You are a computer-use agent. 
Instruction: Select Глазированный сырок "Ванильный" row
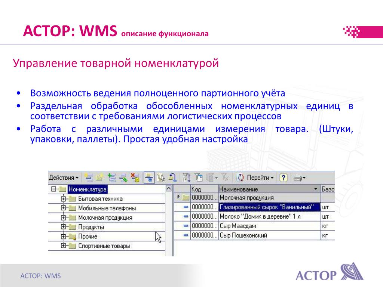click(x=254, y=207)
